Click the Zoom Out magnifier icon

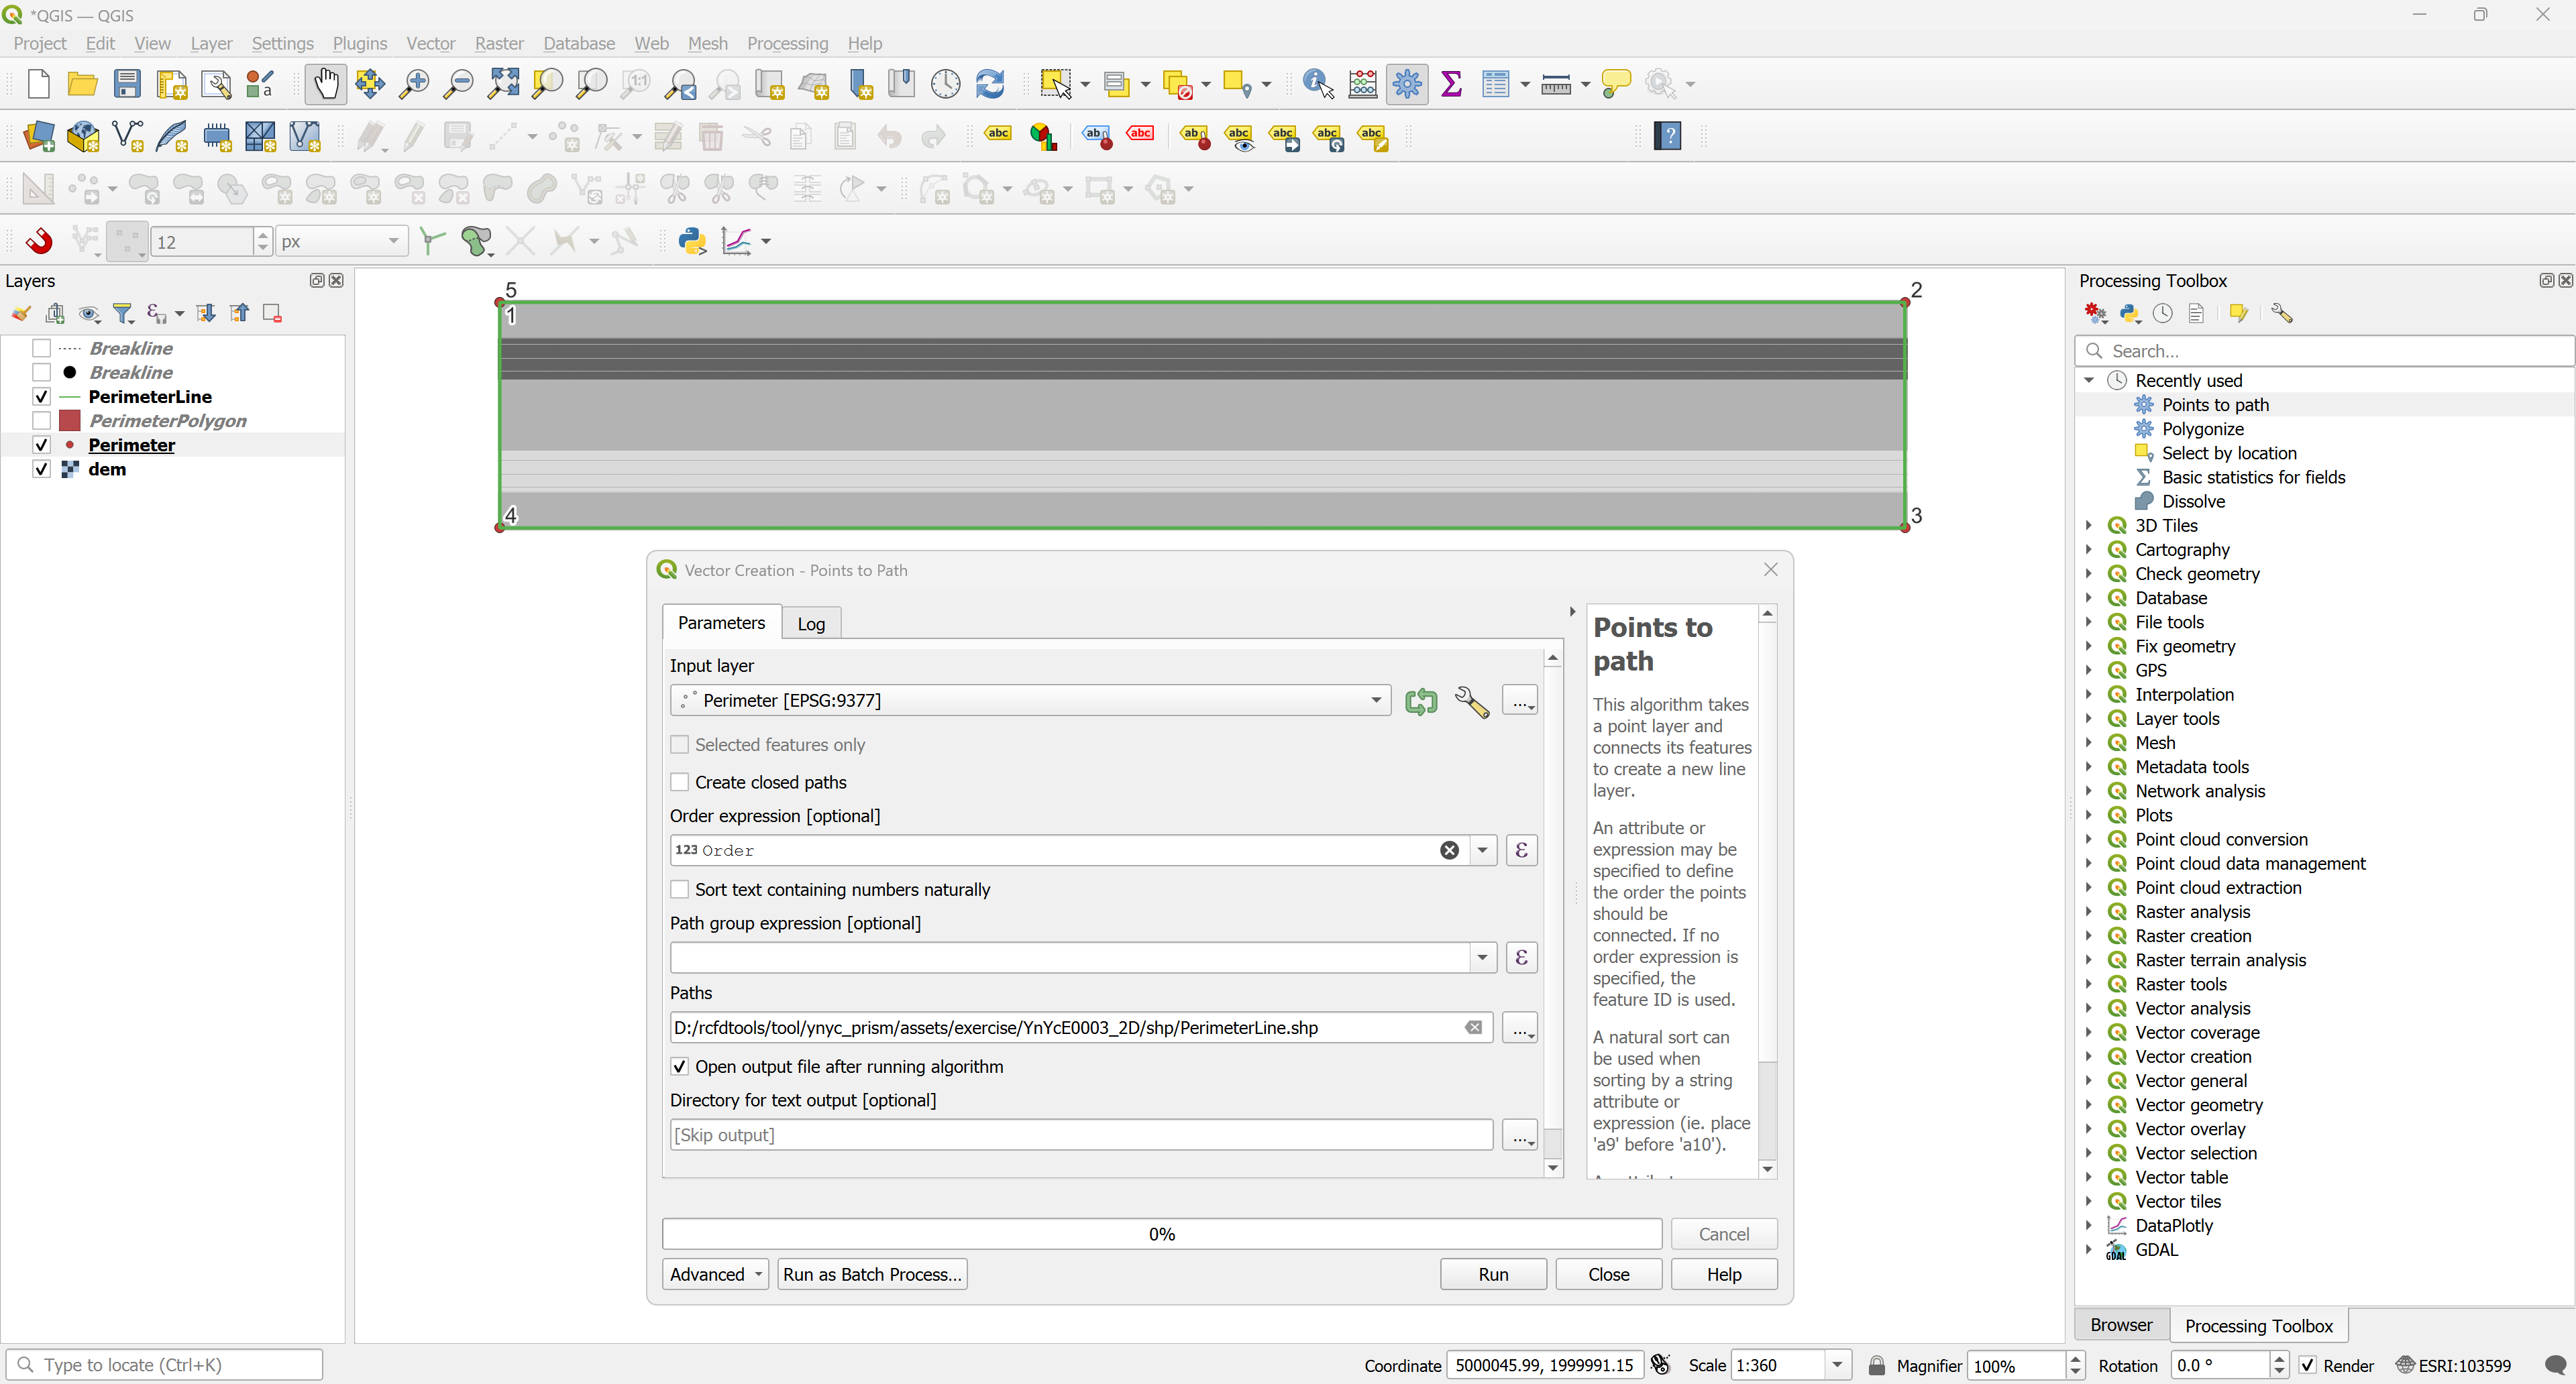(x=458, y=84)
